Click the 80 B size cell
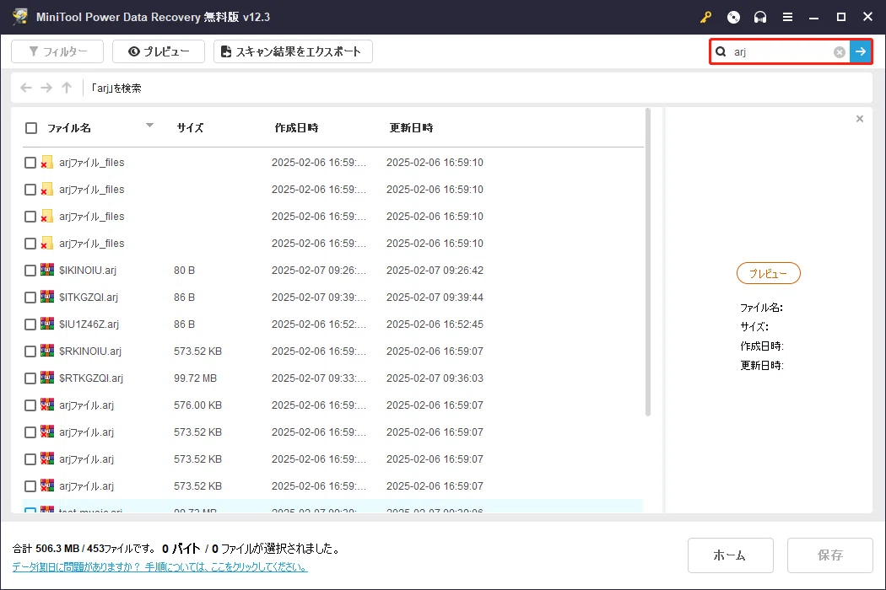The height and width of the screenshot is (590, 886). 184,271
